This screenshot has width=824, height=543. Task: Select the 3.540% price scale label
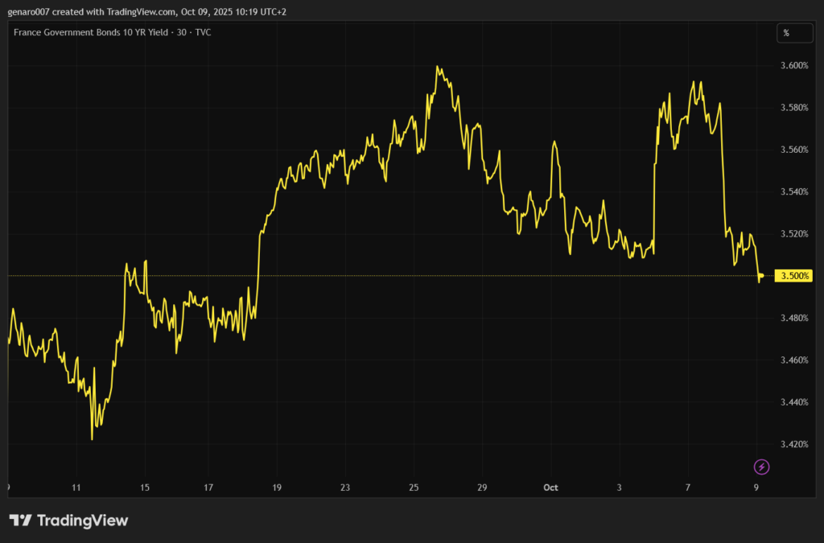tap(793, 191)
